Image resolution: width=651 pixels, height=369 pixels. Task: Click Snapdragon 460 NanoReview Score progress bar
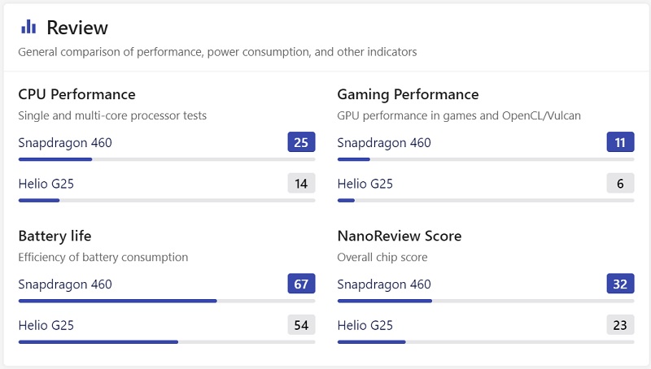[x=486, y=301]
